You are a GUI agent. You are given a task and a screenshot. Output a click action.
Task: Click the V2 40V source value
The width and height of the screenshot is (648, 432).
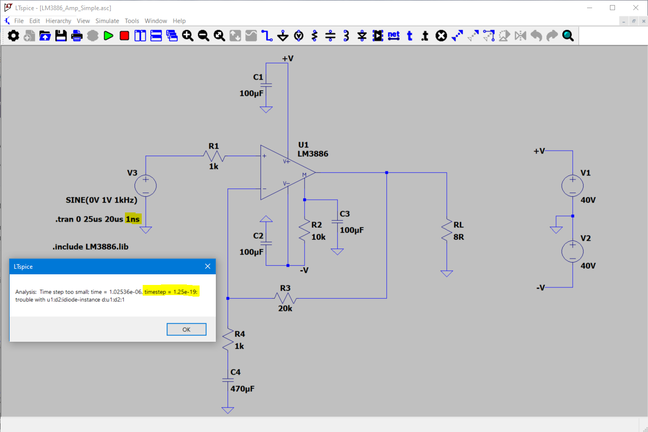tap(588, 265)
